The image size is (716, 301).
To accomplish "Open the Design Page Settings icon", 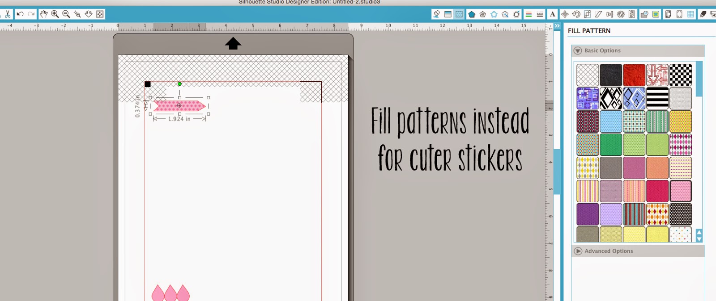I will point(668,14).
